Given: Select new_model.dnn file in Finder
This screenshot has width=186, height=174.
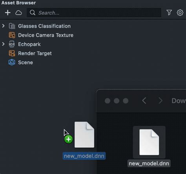Looking at the screenshot, I should click(149, 146).
